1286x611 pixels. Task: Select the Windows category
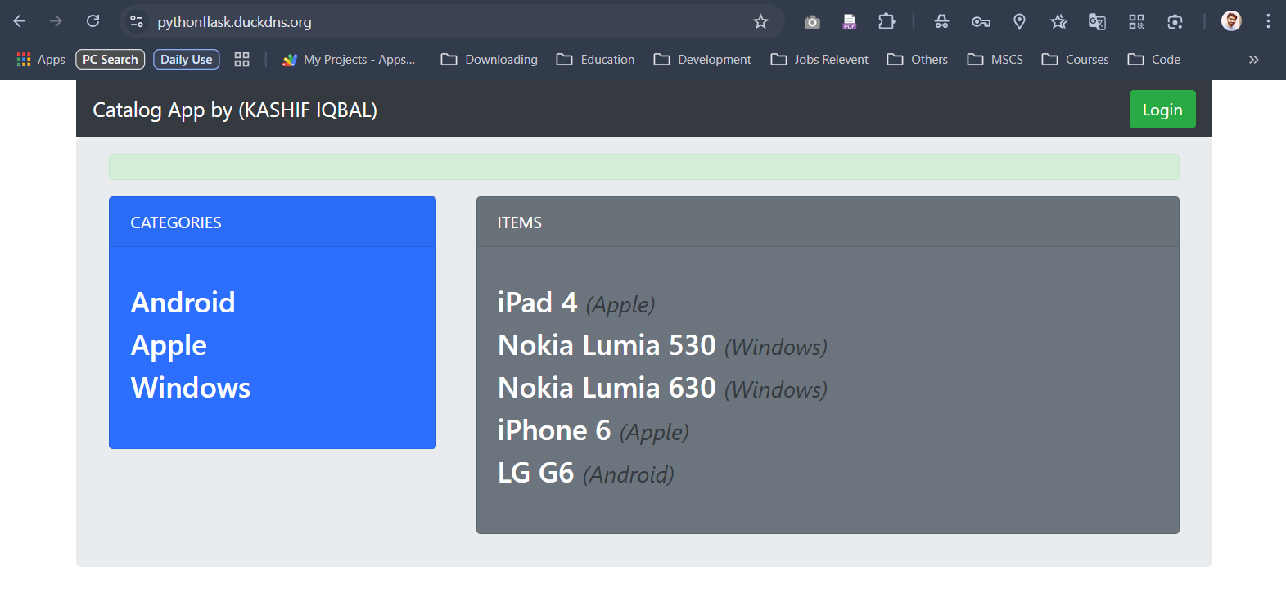[x=191, y=388]
